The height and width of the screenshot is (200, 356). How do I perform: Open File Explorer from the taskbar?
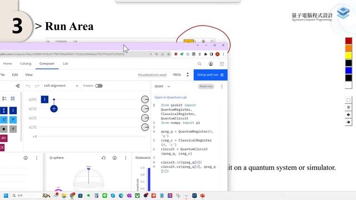[x=64, y=196]
